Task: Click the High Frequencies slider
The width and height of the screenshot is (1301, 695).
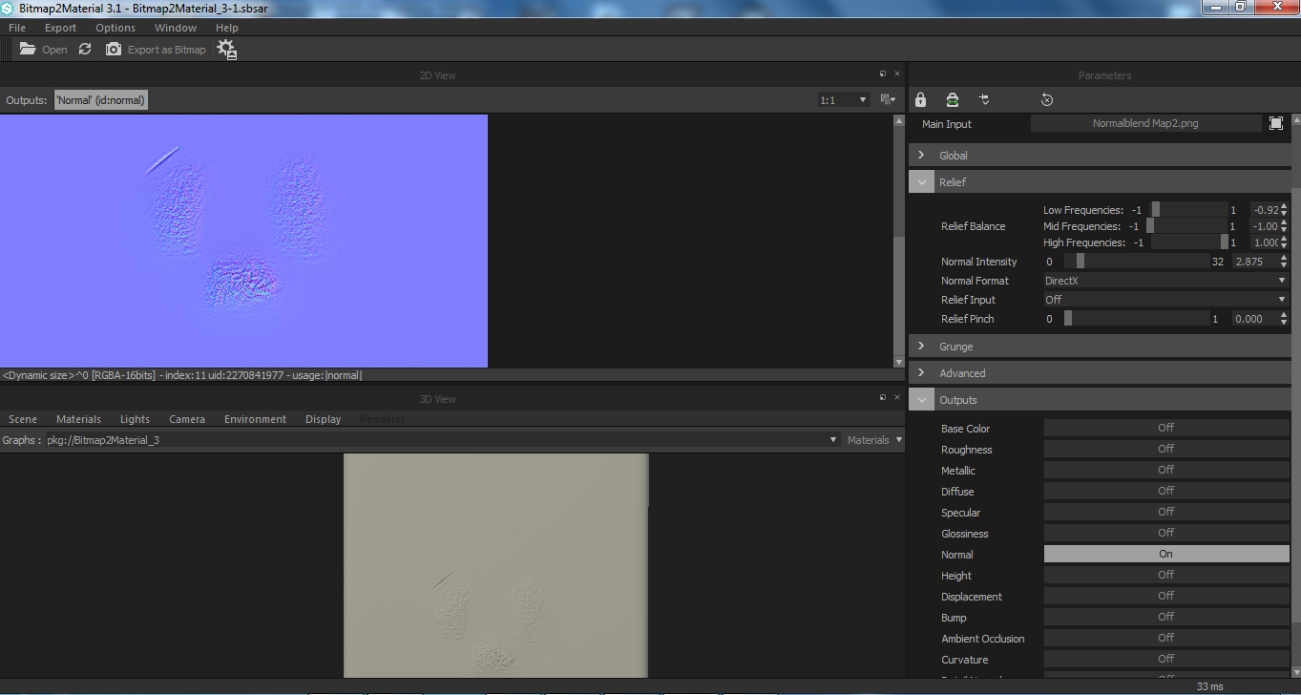Action: 1189,242
